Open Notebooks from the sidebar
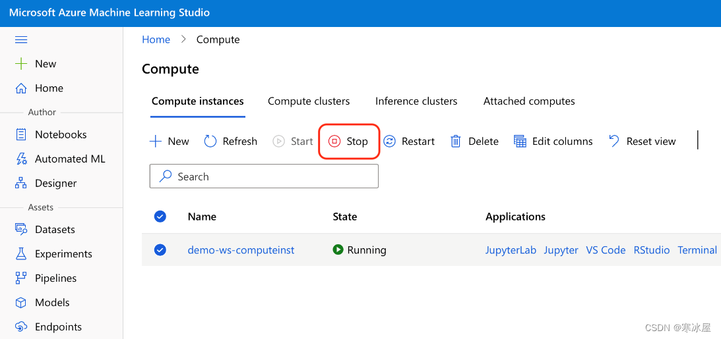The width and height of the screenshot is (721, 339). click(61, 134)
